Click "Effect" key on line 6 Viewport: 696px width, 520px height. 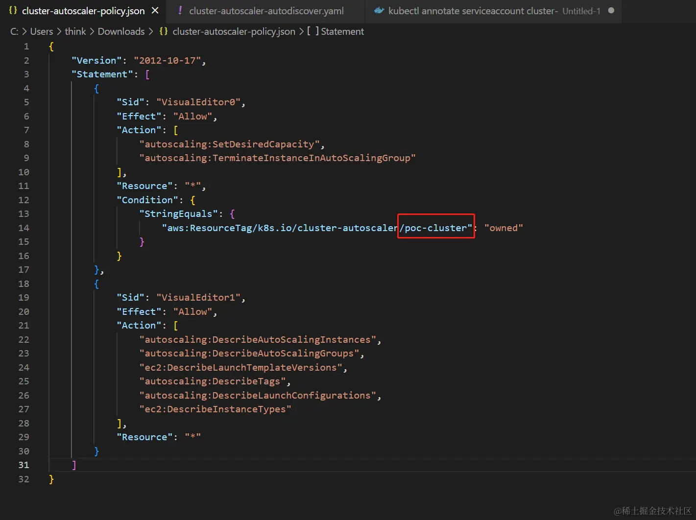139,117
